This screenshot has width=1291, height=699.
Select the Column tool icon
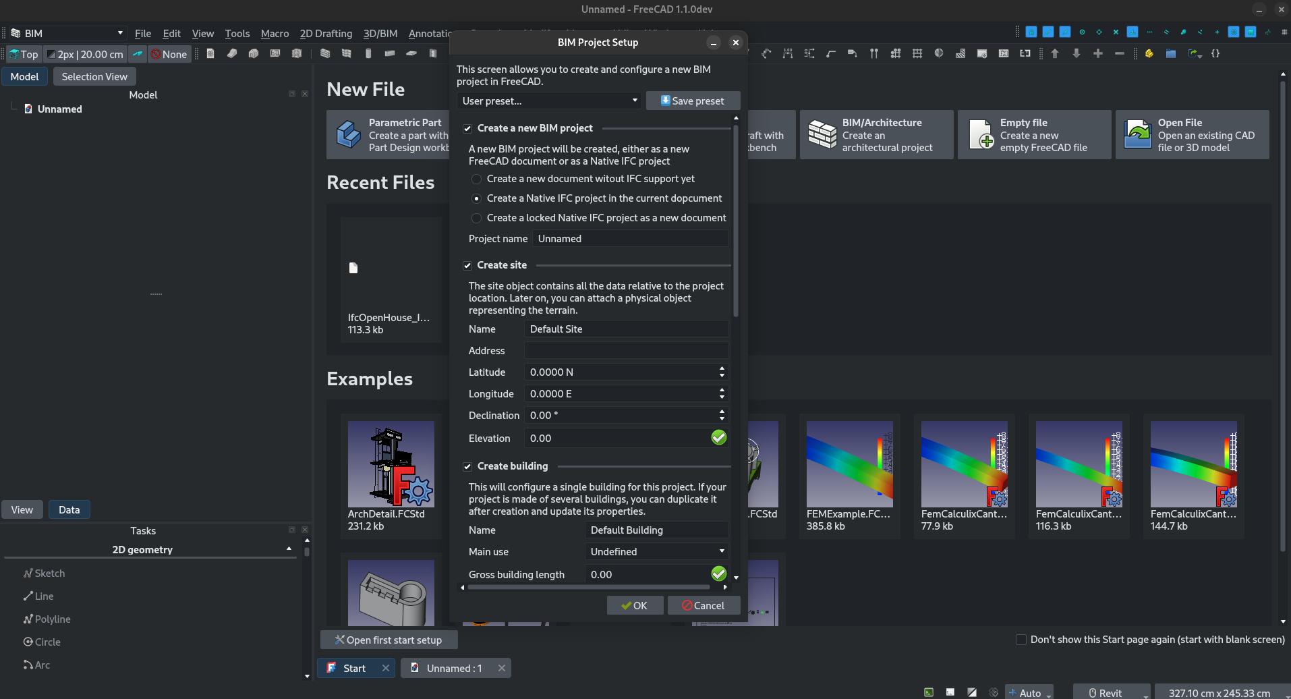click(368, 54)
